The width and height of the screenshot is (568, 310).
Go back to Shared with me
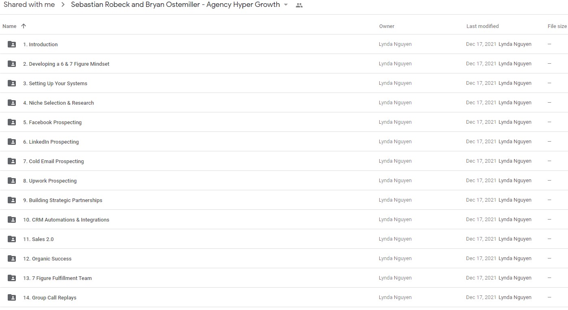click(29, 5)
